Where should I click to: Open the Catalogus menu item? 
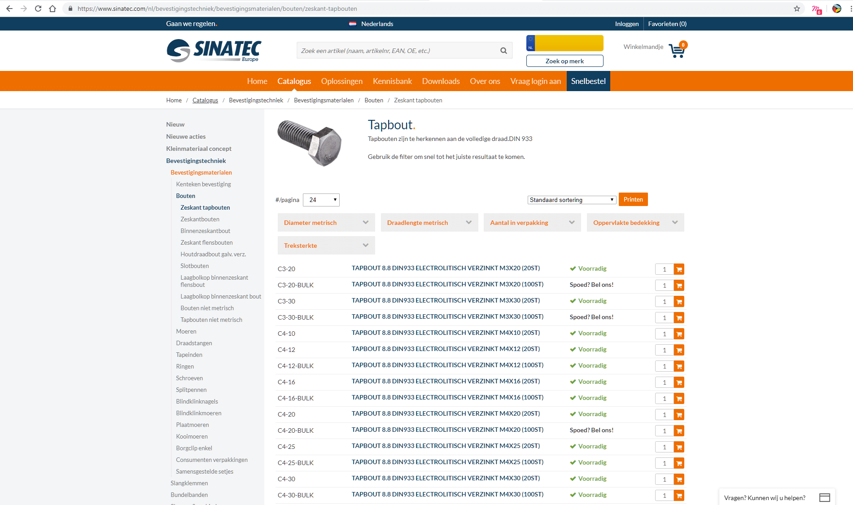coord(294,81)
